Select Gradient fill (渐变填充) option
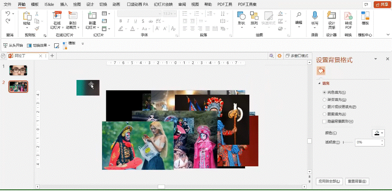This screenshot has height=191, width=392. click(x=324, y=99)
